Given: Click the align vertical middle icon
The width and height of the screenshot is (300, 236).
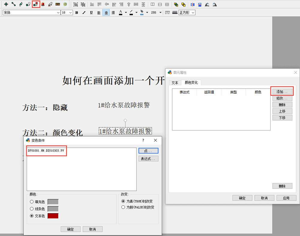Looking at the screenshot, I should (x=107, y=4).
